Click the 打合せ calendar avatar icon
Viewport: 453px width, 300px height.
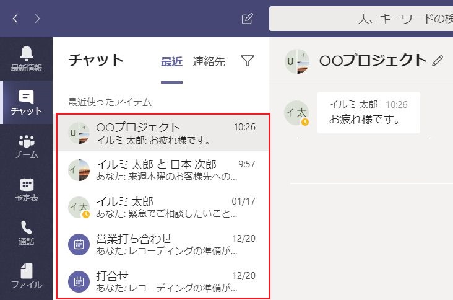pyautogui.click(x=79, y=281)
